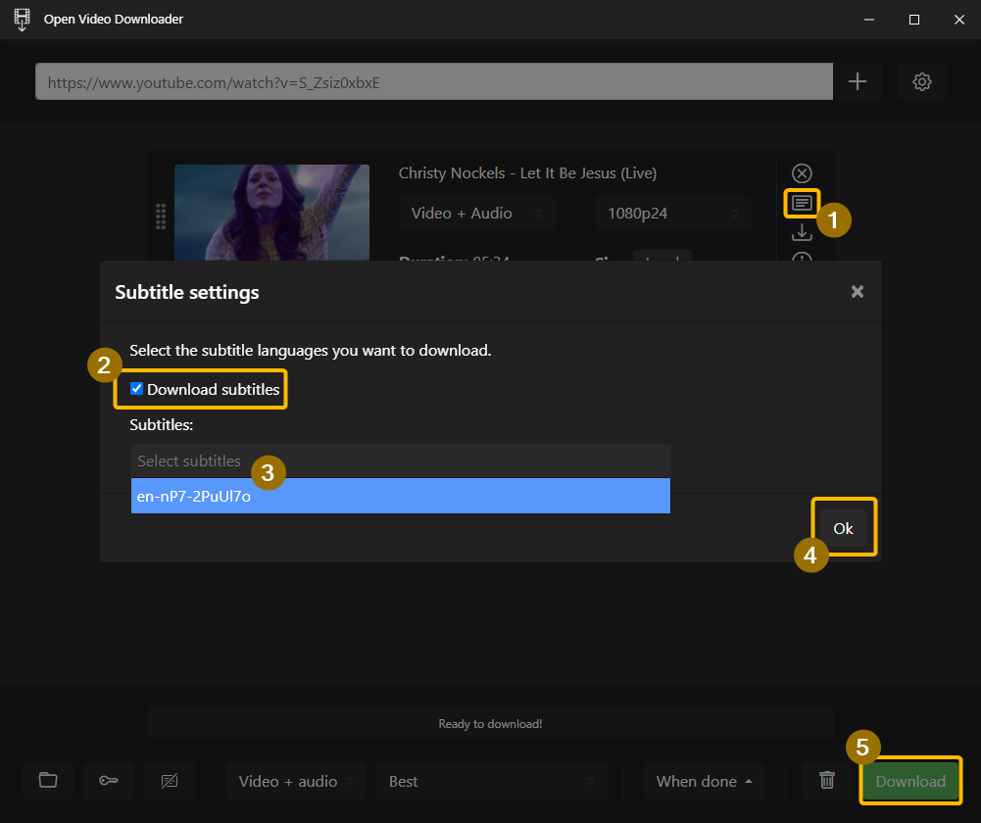Viewport: 981px width, 823px height.
Task: Open Best quality dropdown in bottom bar
Action: pos(491,781)
